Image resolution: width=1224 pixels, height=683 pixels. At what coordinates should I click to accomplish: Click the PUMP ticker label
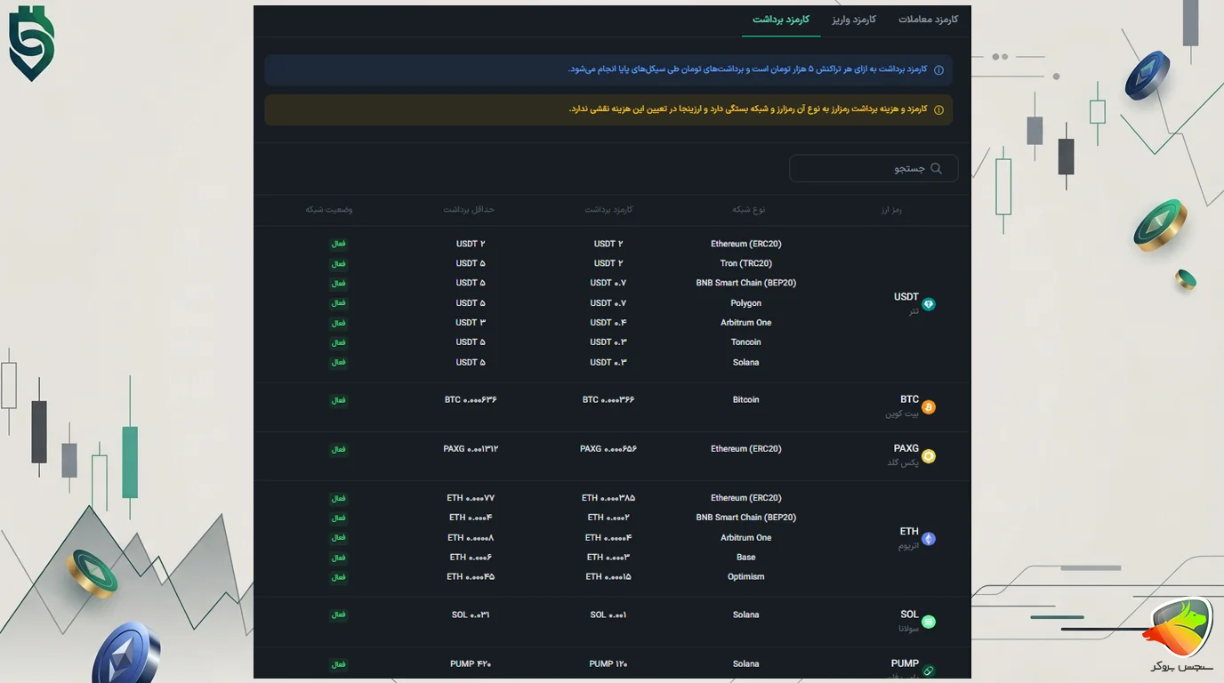[x=905, y=663]
